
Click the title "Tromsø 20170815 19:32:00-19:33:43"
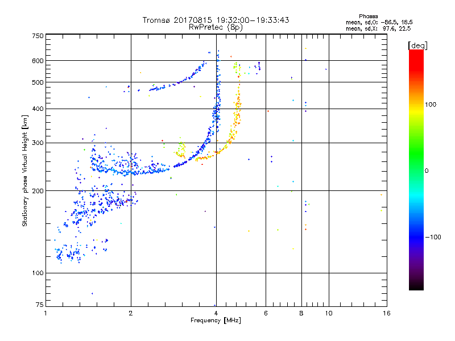coord(216,20)
